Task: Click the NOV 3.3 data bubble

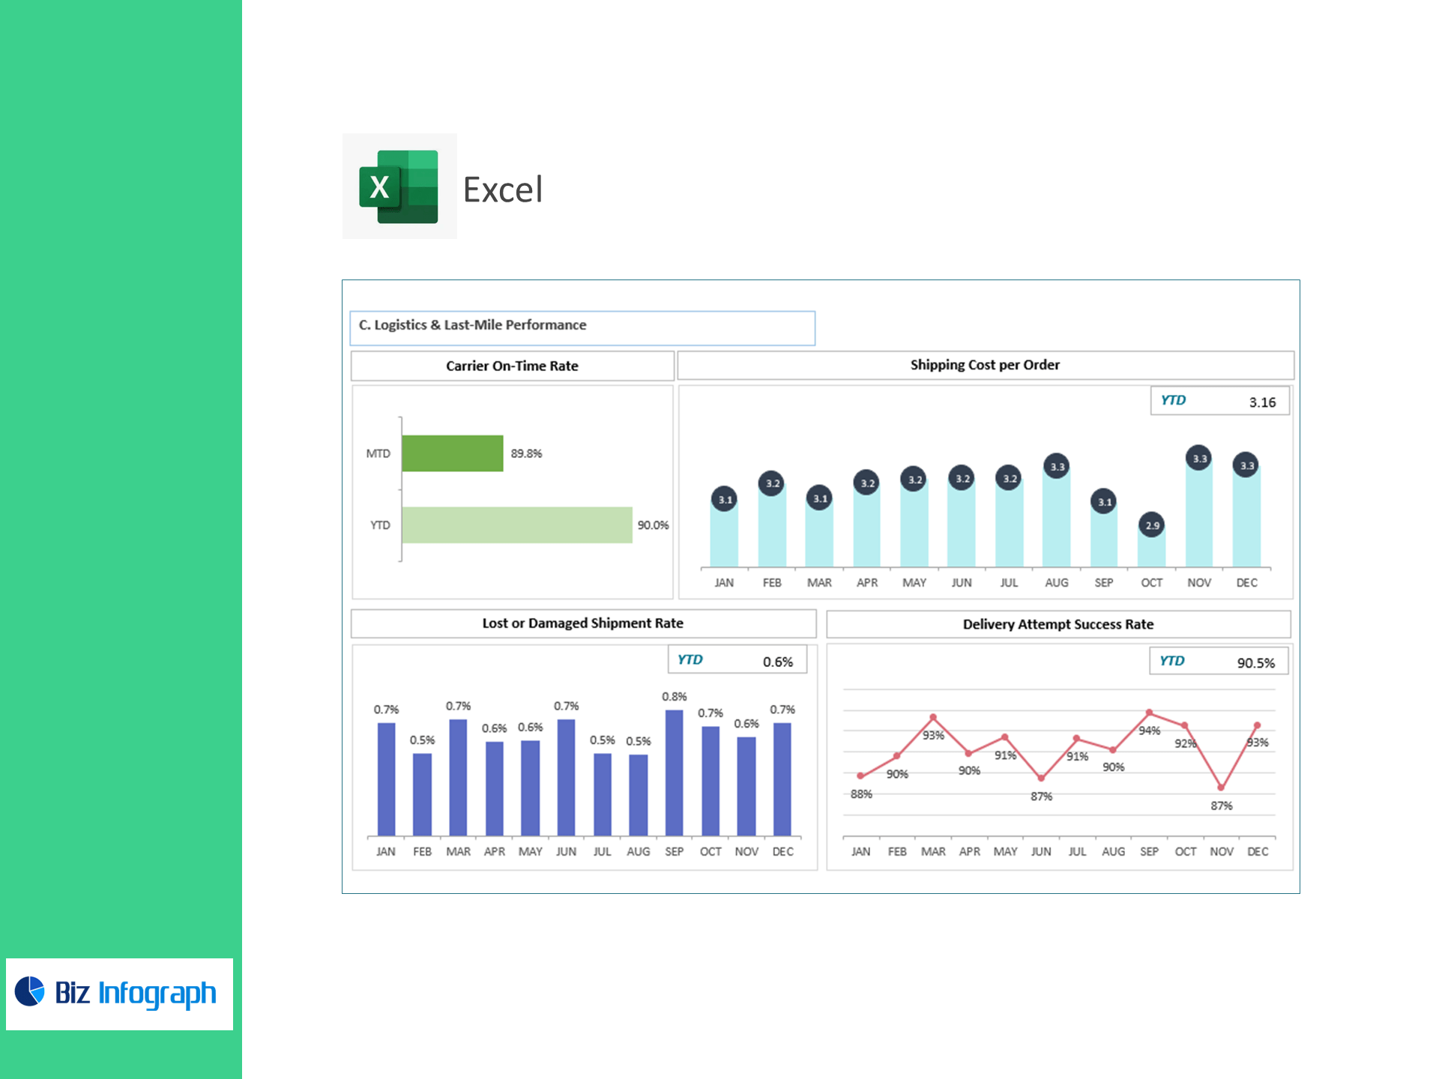Action: coord(1199,458)
